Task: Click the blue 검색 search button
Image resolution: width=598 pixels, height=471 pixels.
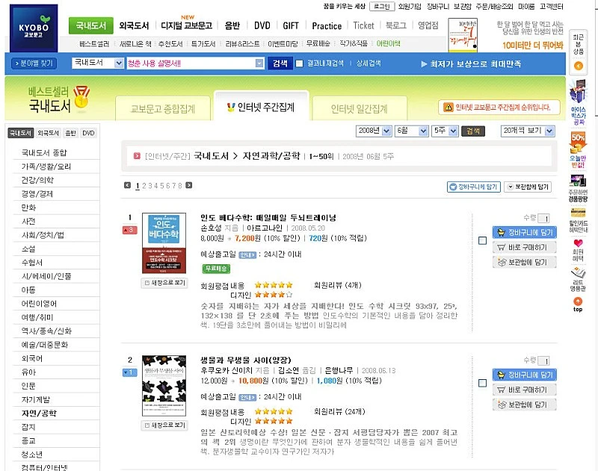Action: click(280, 63)
